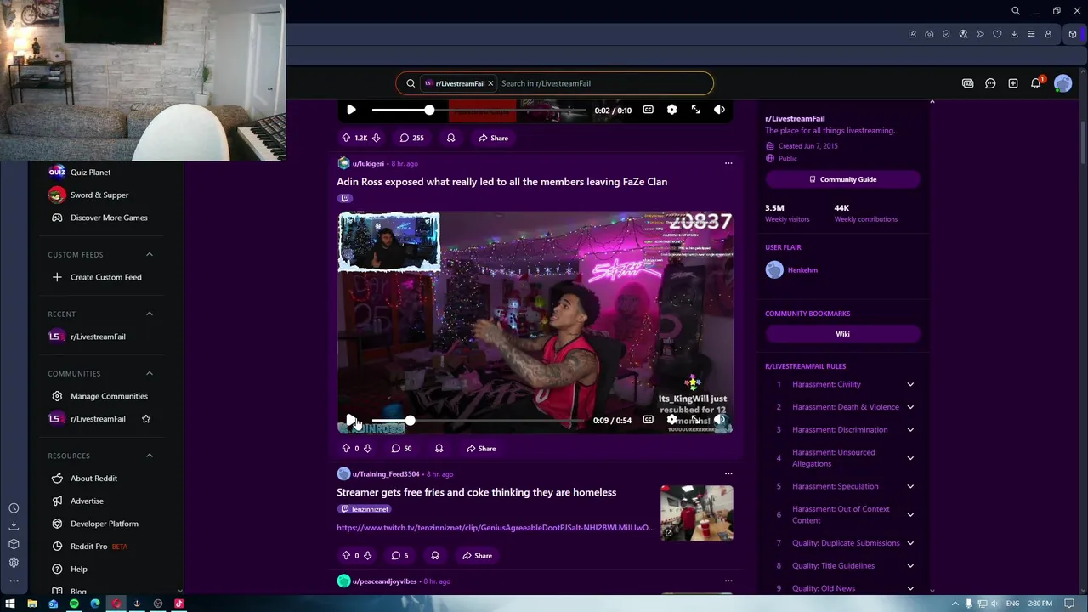Open Reddit advertise AD icon in header
Screen dimensions: 1088x612
(x=967, y=83)
